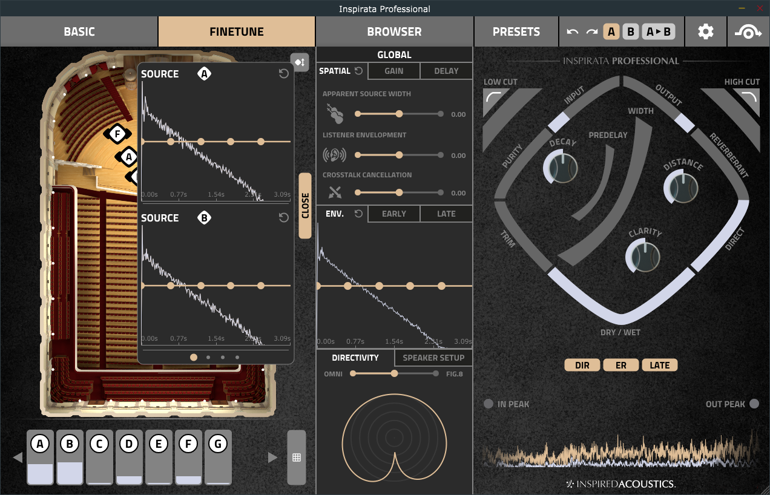Click the Low Cut filter icon
770x495 pixels.
[x=495, y=99]
